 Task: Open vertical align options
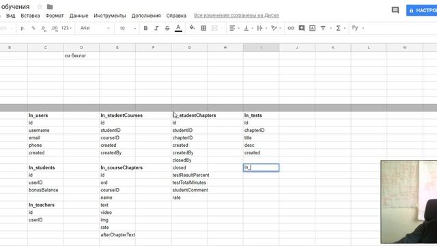click(x=246, y=28)
